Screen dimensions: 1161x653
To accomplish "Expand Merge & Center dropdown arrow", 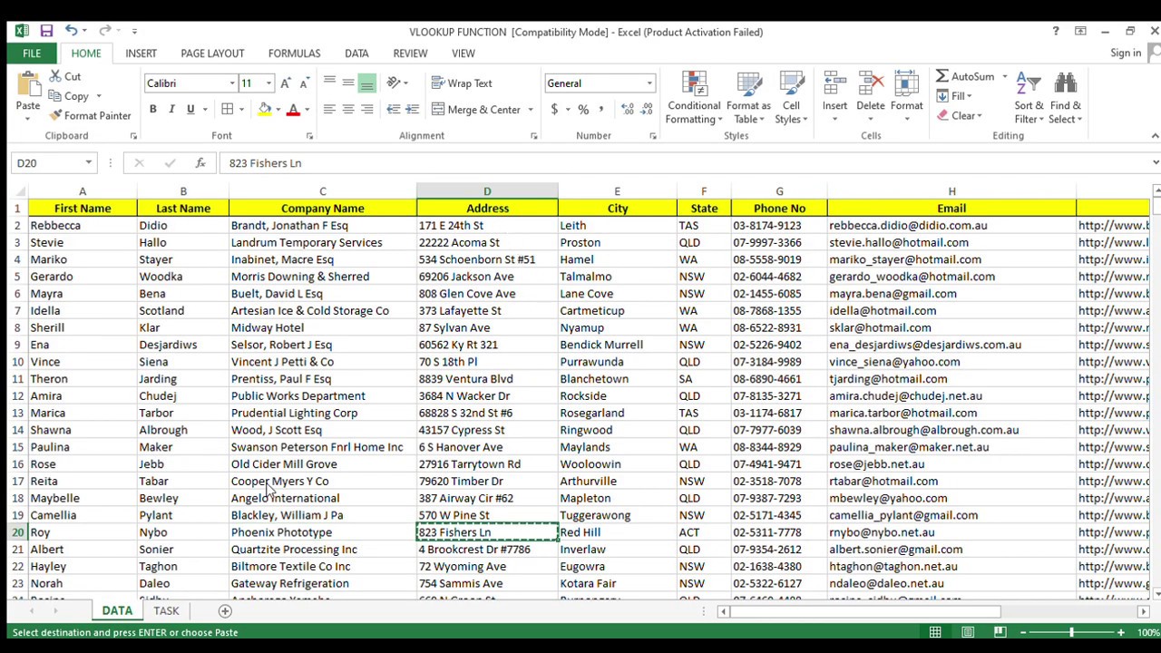I will click(531, 110).
